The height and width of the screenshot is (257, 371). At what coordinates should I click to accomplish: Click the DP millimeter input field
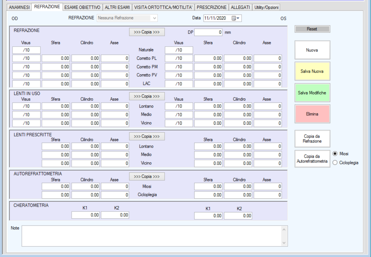[209, 32]
